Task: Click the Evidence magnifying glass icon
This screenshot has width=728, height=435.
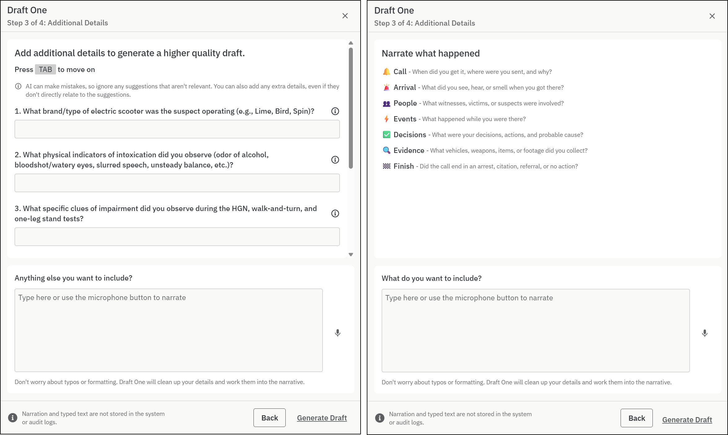Action: (386, 150)
